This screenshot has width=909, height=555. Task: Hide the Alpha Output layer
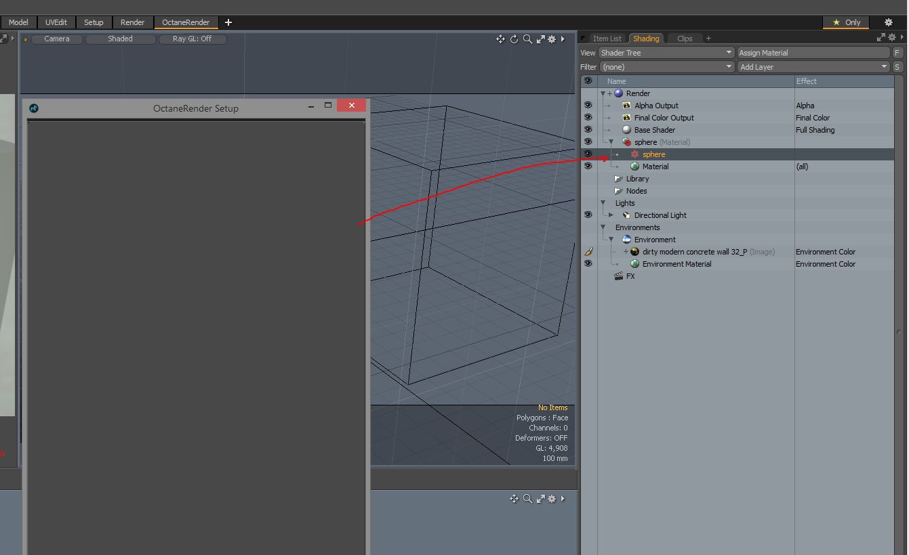[x=588, y=106]
